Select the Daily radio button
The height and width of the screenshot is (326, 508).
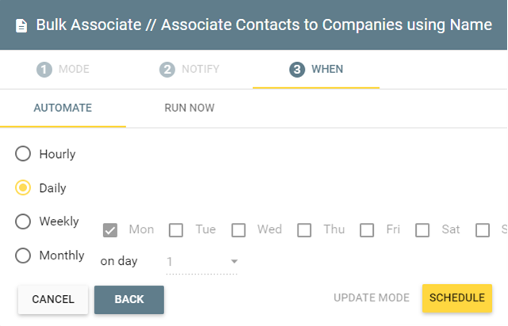click(23, 187)
